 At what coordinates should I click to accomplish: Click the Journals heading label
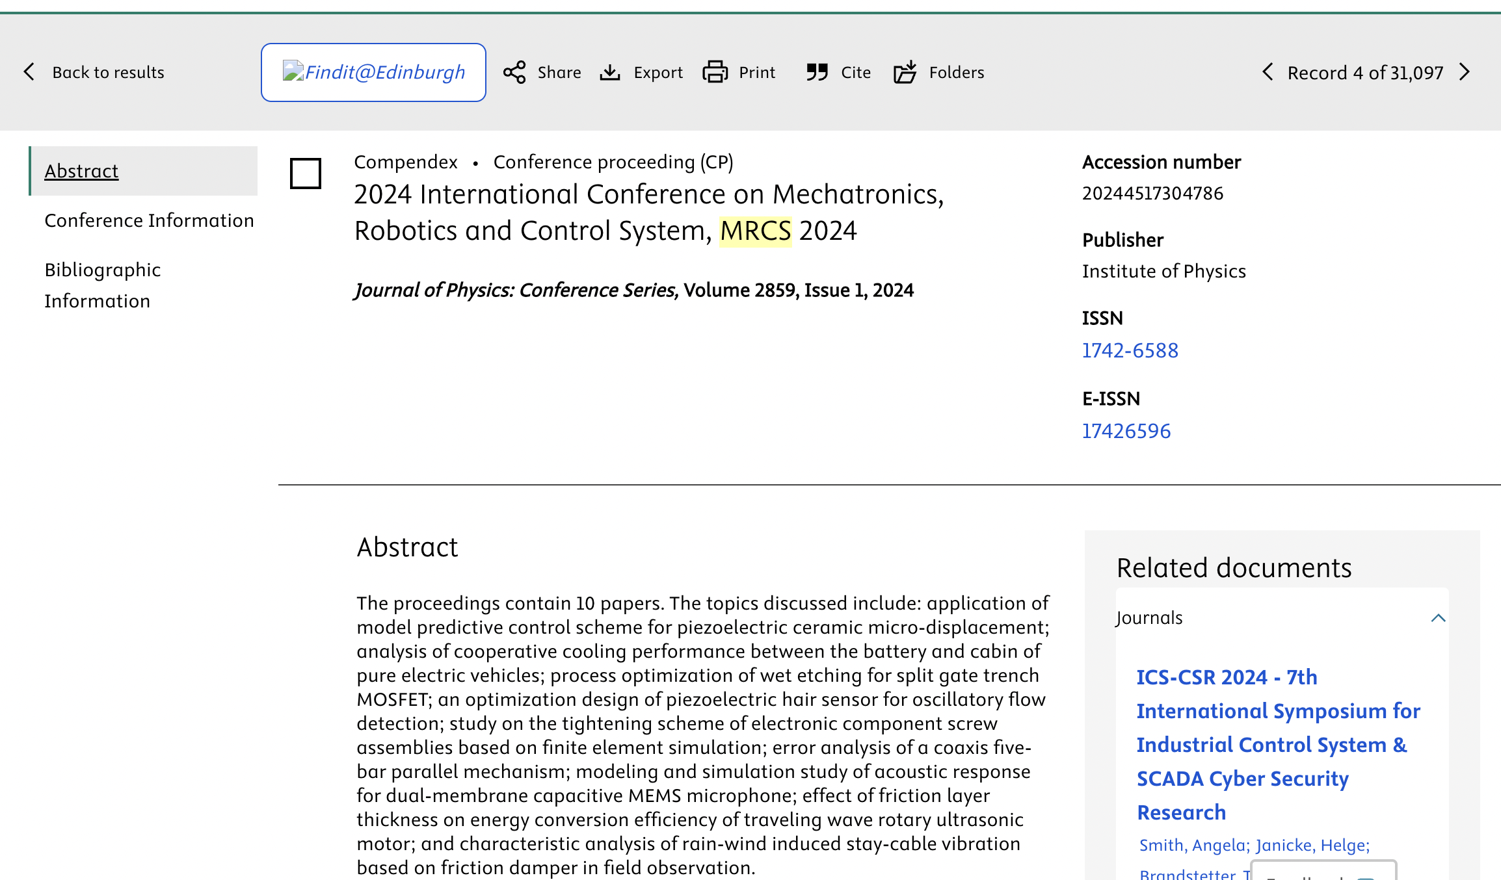point(1149,617)
